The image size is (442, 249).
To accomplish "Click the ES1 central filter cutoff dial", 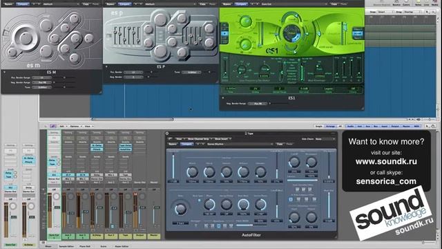I will (291, 34).
